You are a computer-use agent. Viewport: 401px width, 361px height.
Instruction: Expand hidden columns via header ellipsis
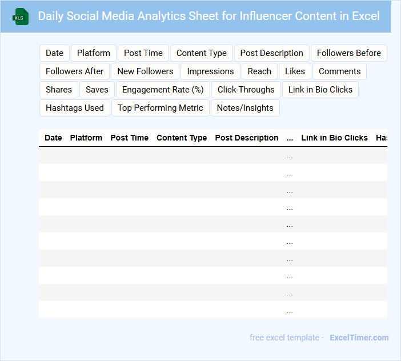tap(290, 138)
